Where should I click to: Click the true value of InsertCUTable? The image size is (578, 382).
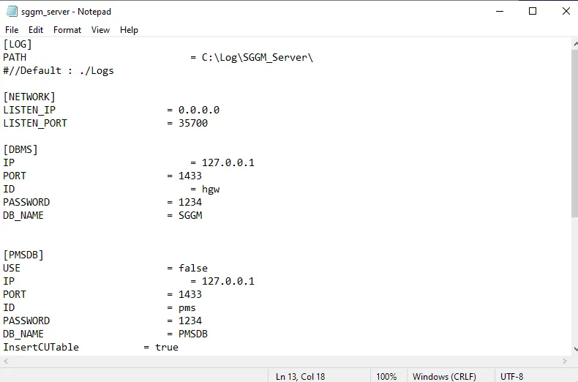tap(167, 348)
